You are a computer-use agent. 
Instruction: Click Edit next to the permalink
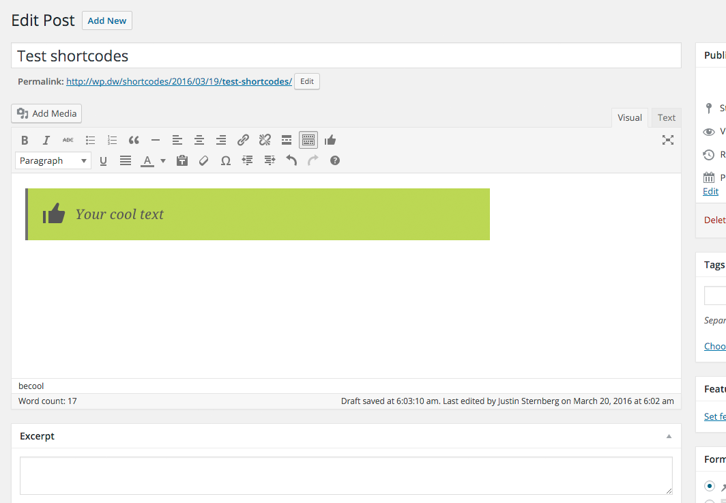[x=307, y=81]
